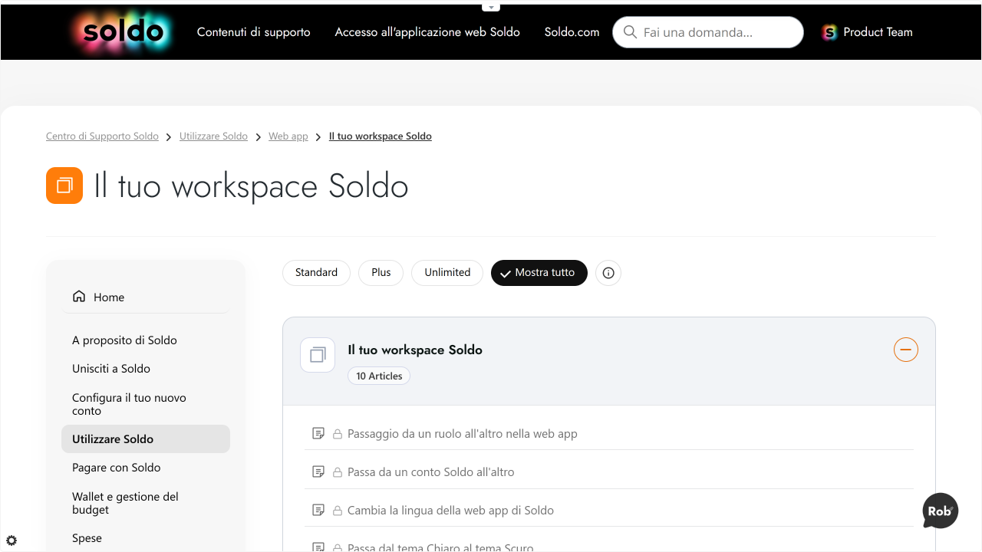982x552 pixels.
Task: Toggle the Unlimited plan filter
Action: [x=447, y=273]
